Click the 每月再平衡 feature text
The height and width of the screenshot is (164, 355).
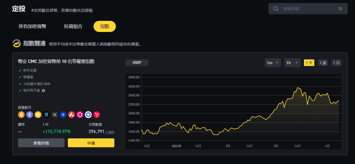point(32,90)
